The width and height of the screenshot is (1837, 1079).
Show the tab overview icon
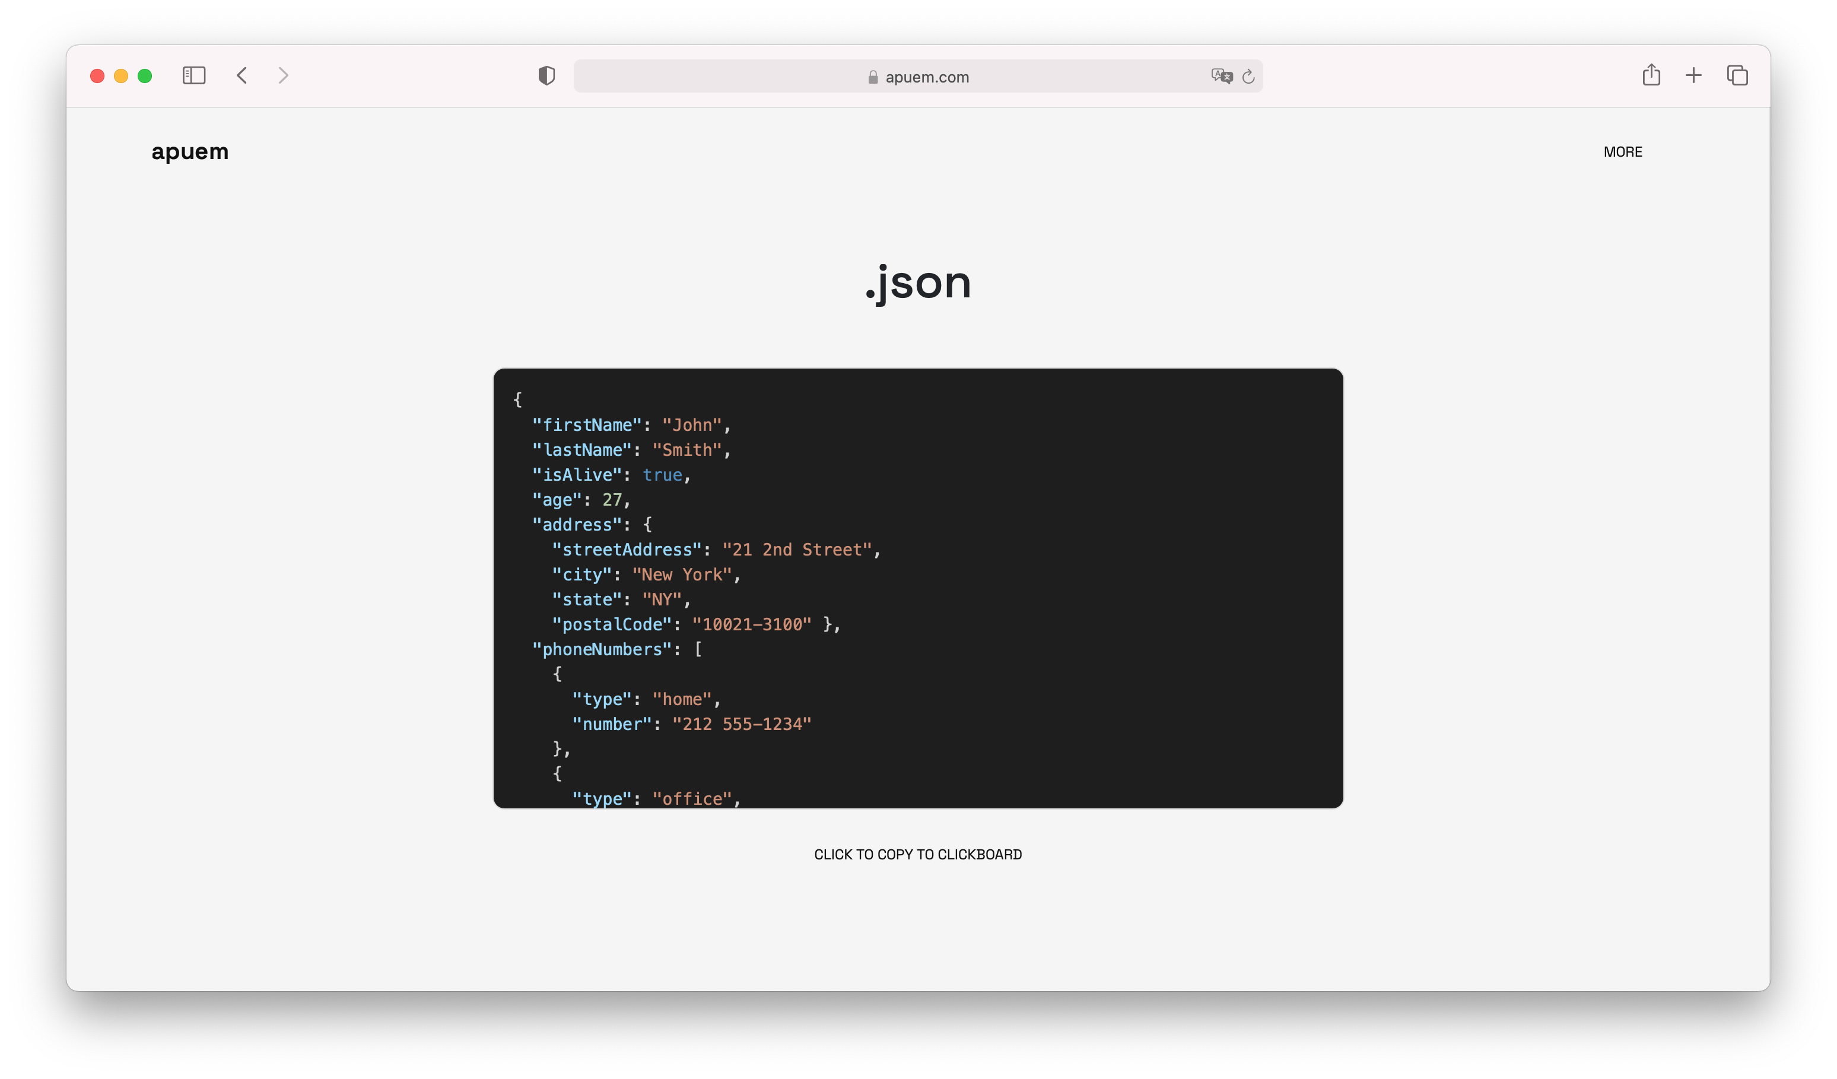click(1737, 75)
